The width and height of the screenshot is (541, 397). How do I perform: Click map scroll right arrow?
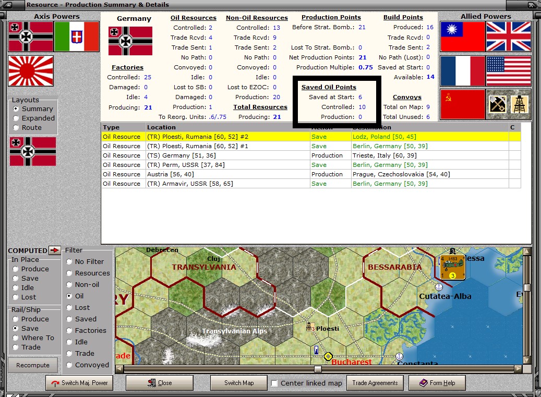coord(518,369)
